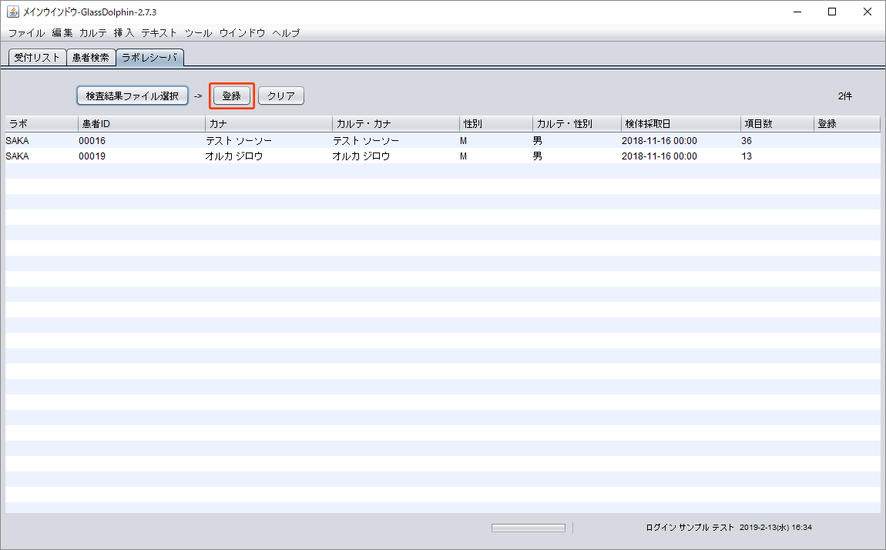Open the カルテ menu
The width and height of the screenshot is (886, 550).
point(93,33)
